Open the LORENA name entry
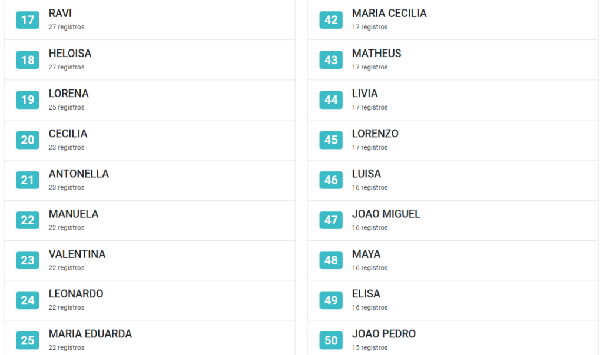Screen dimensions: 603x355 (150, 100)
